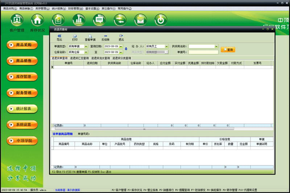This screenshot has height=193, width=290.
Task: Click the 单据号 column header
Action: click(69, 63)
